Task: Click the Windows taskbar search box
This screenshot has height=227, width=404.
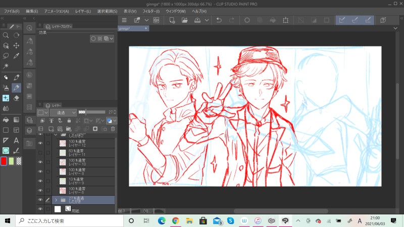Action: [66, 221]
